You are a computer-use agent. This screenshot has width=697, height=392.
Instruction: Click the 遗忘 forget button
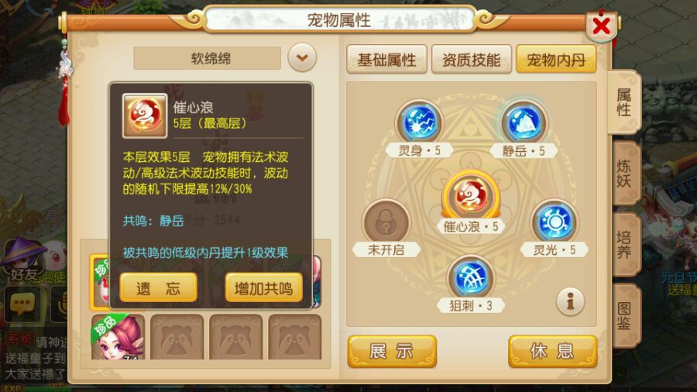(158, 288)
